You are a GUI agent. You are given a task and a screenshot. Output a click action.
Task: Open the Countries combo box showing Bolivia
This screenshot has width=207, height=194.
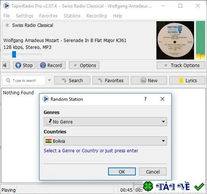coord(105,141)
